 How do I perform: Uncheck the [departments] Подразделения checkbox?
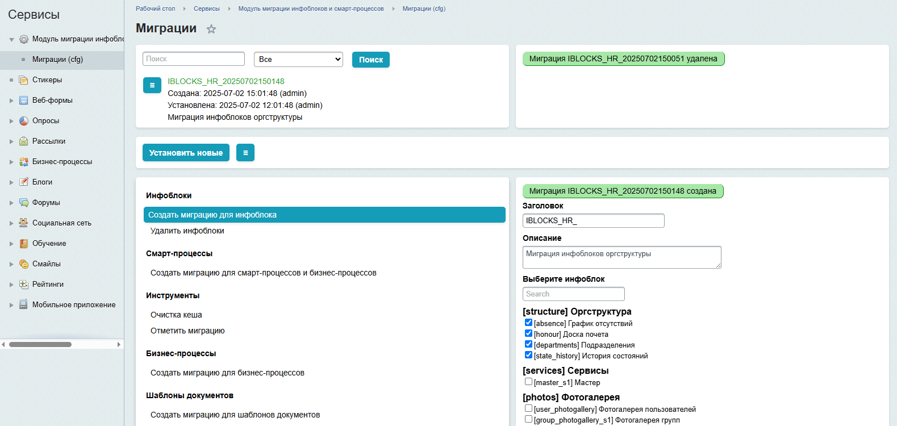(528, 344)
